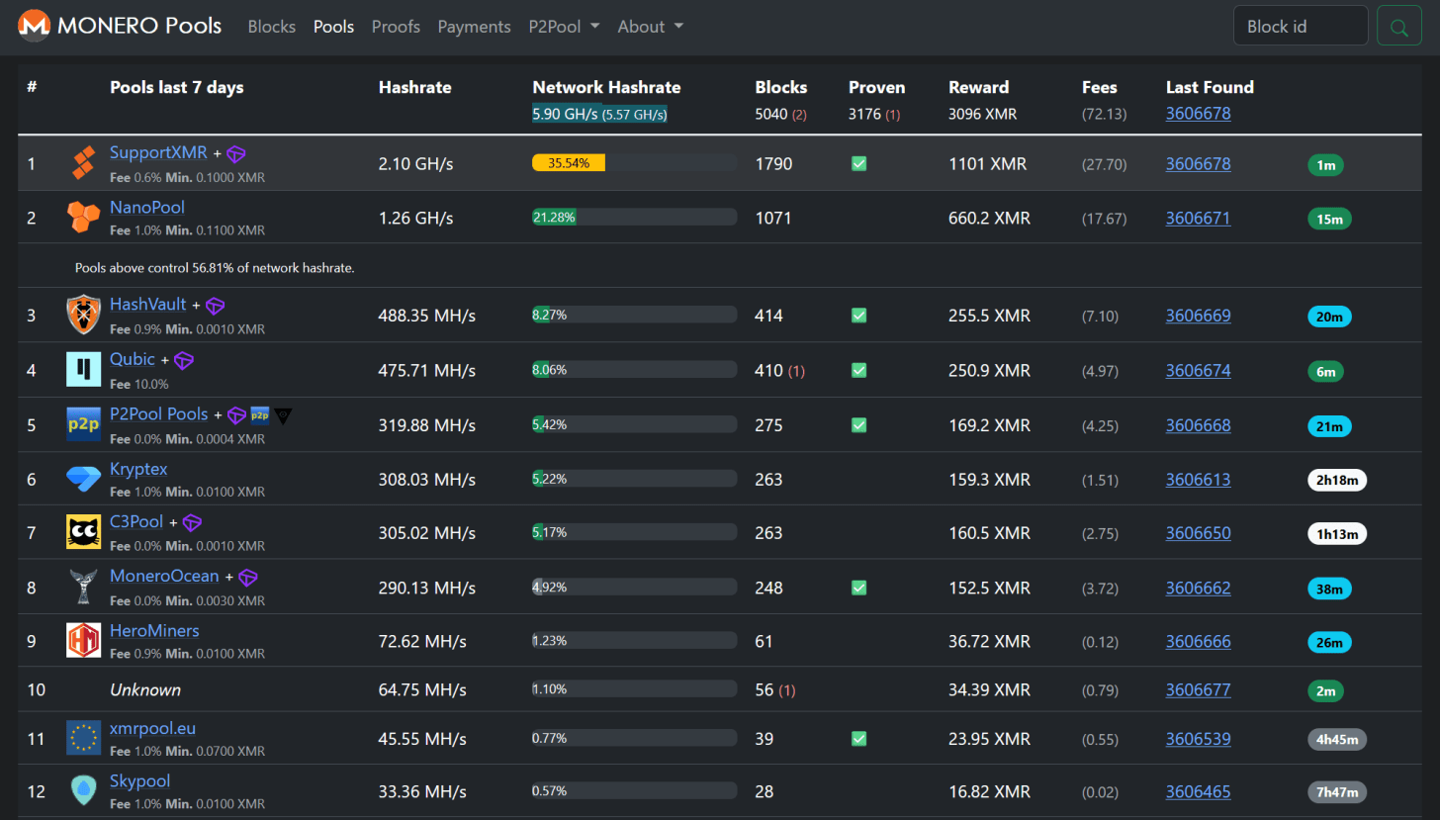Click the Kryptex diamond logo
1440x820 pixels.
click(x=83, y=479)
